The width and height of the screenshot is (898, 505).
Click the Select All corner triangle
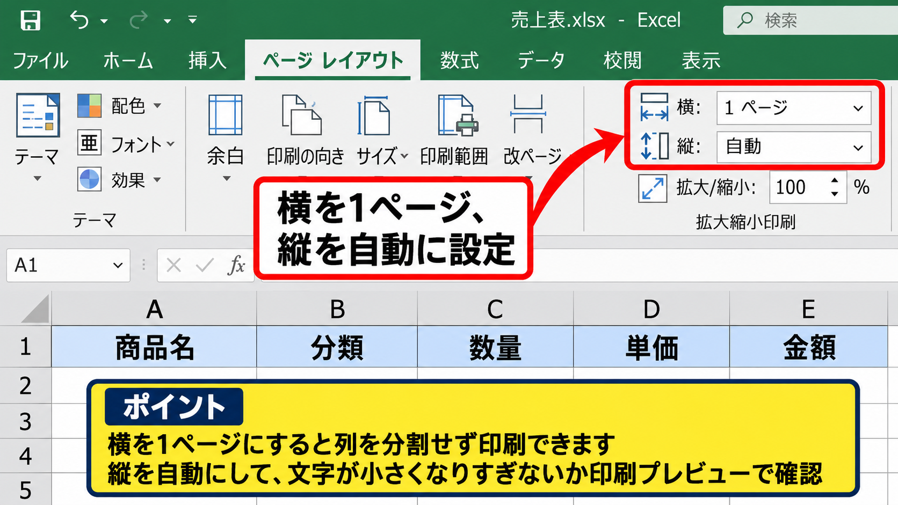(35, 309)
